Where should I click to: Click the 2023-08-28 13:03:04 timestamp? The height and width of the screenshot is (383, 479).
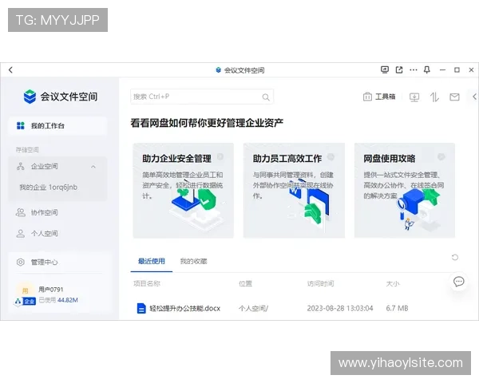pyautogui.click(x=340, y=309)
